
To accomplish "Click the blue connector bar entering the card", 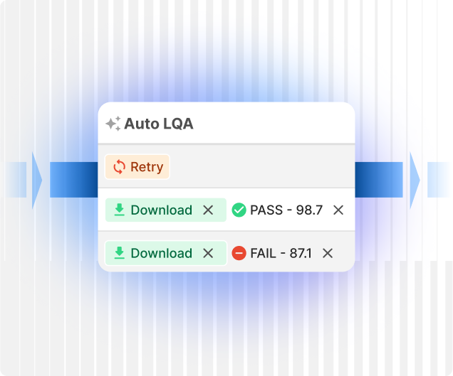I will 73,179.
